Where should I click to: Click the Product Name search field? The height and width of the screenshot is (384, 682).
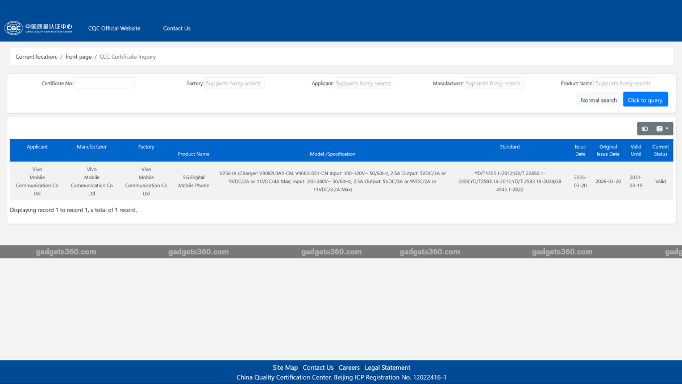(623, 83)
